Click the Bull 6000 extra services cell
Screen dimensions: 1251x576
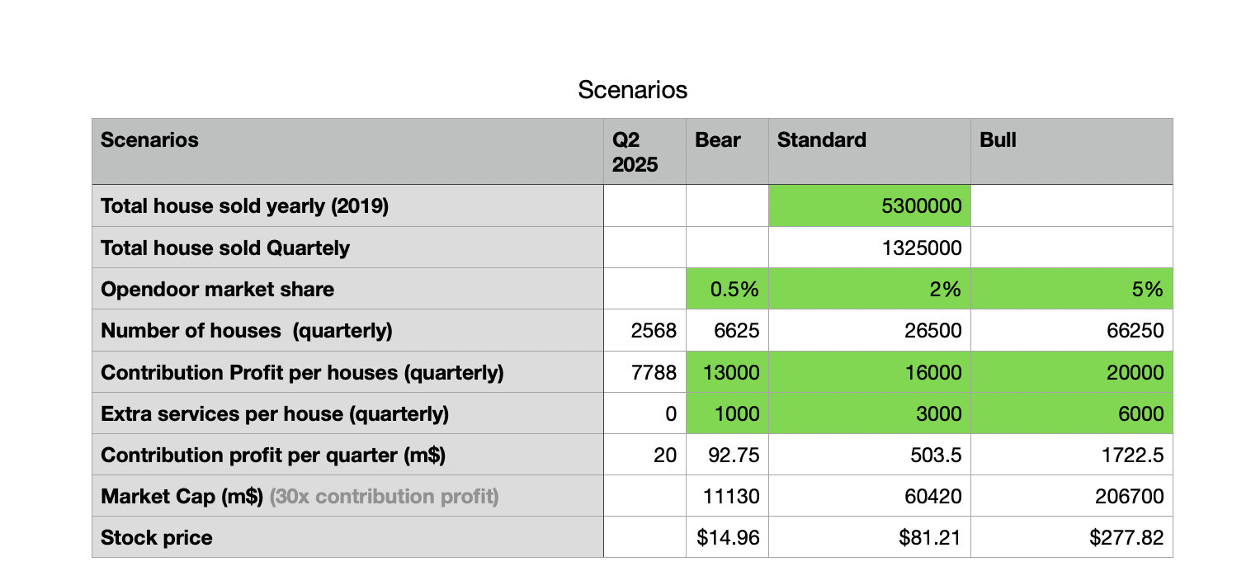pos(1071,413)
